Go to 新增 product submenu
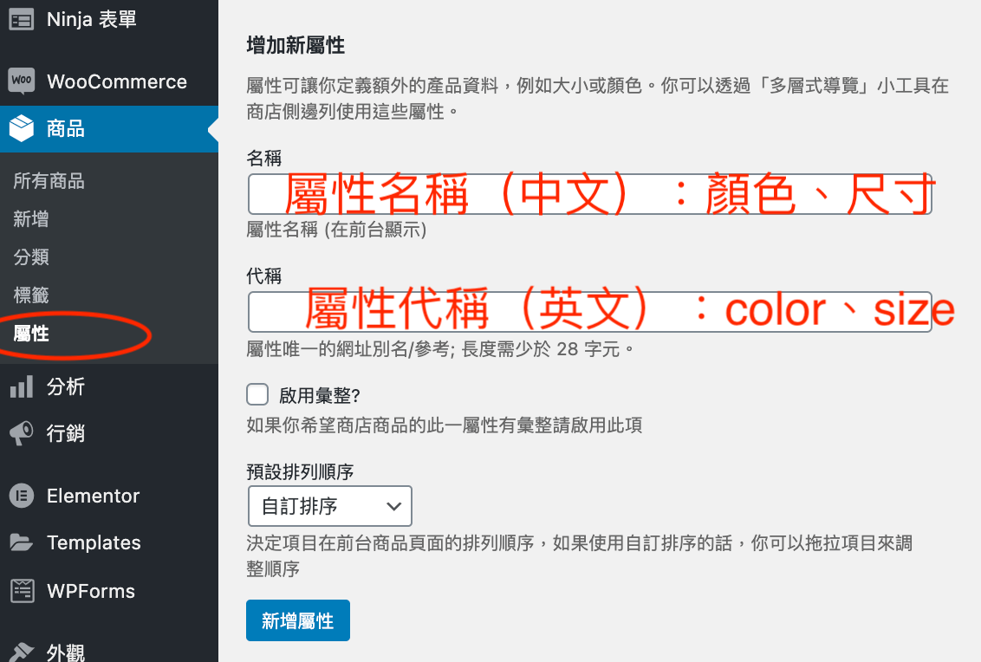The image size is (981, 662). [x=31, y=219]
